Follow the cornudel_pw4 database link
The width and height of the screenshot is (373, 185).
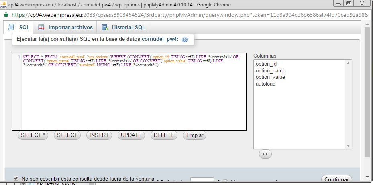click(x=159, y=39)
